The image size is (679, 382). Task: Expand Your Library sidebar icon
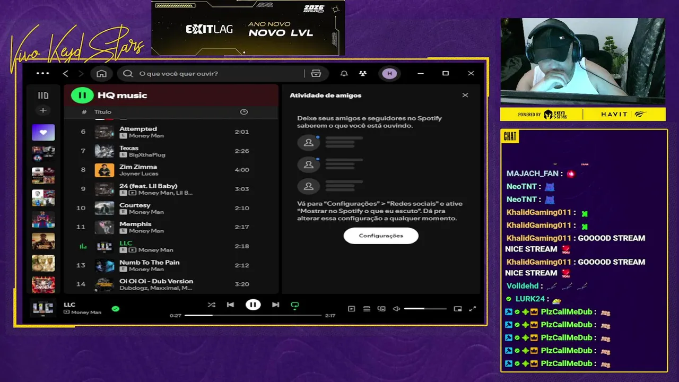[x=43, y=95]
